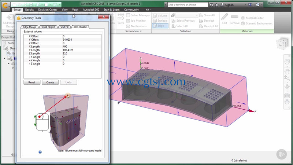Click Select All
The width and height of the screenshot is (293, 165).
(179, 26)
